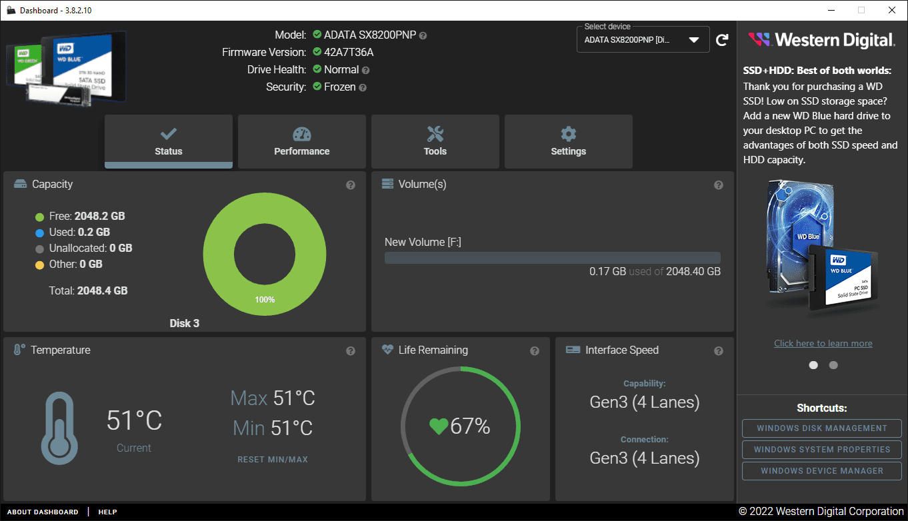Image resolution: width=908 pixels, height=521 pixels.
Task: Click the Connection 'Gen3 (4 Lanes)' value
Action: (645, 458)
